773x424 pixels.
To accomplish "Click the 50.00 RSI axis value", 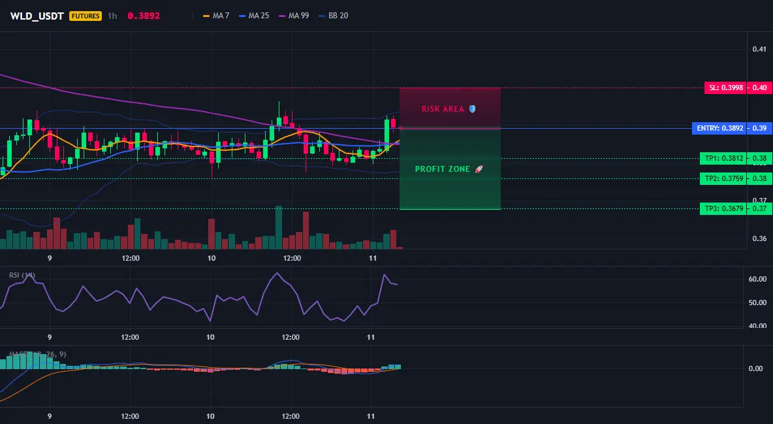I will tap(758, 302).
